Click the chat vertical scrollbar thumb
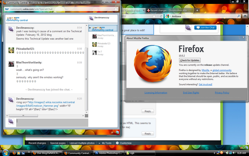Image resolution: width=249 pixels, height=156 pixels. (x=86, y=79)
